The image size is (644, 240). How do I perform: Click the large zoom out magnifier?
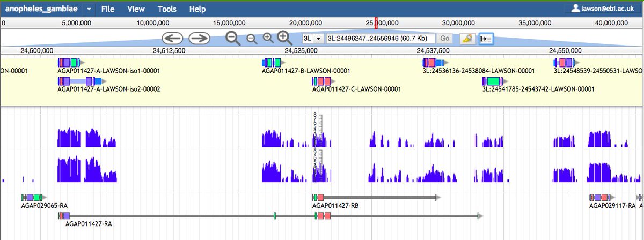click(x=233, y=38)
